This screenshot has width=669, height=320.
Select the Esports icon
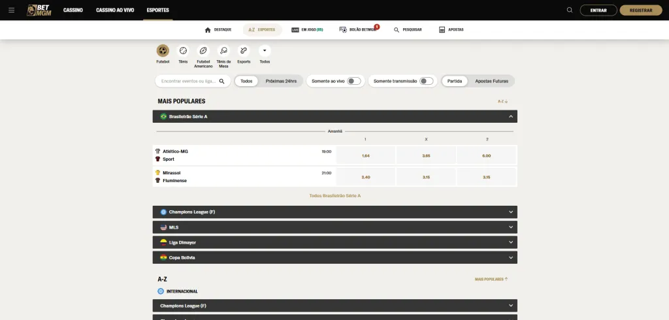tap(244, 51)
